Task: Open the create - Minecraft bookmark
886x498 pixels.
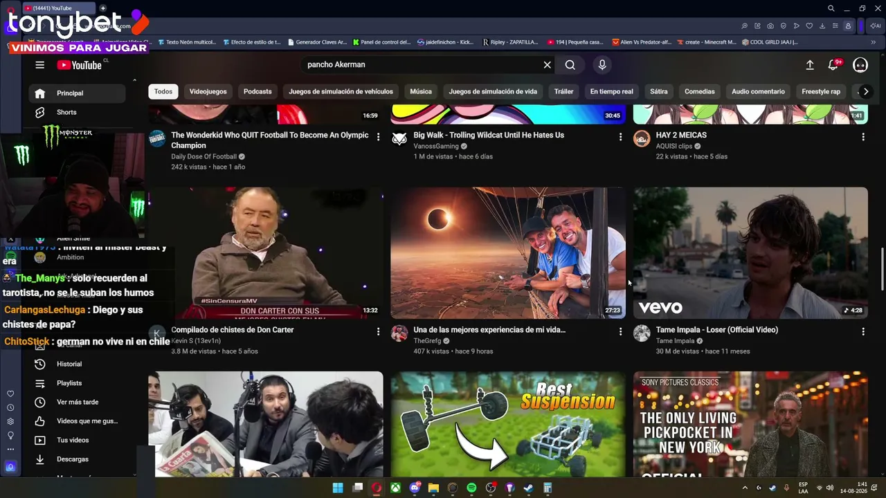Action: point(706,42)
